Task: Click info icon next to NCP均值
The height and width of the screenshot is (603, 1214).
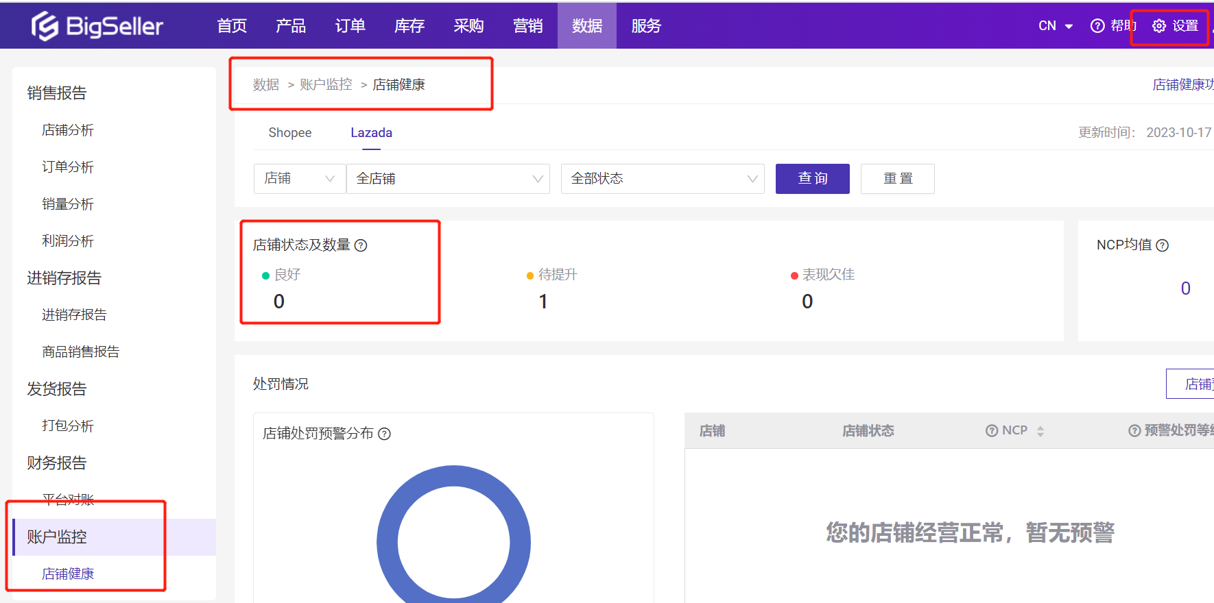Action: click(1163, 245)
